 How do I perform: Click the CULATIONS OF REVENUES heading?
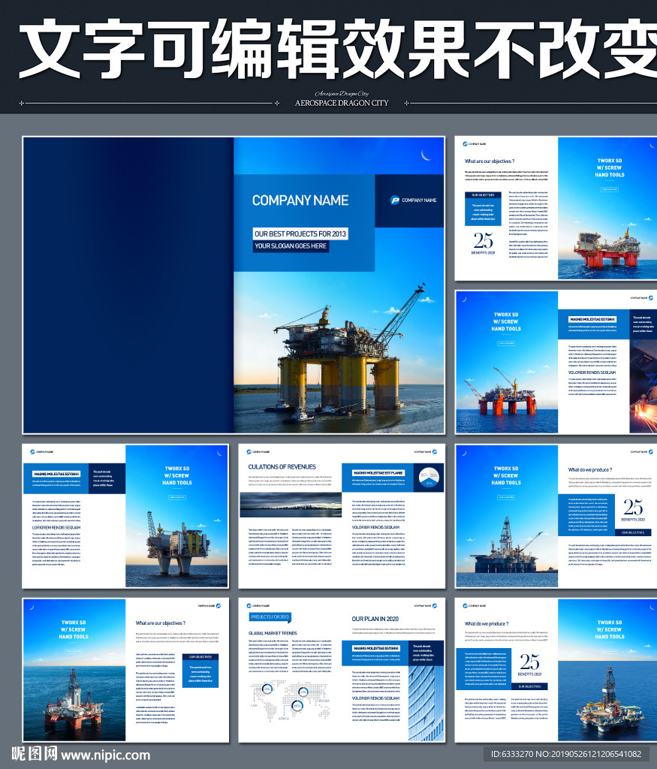282,466
